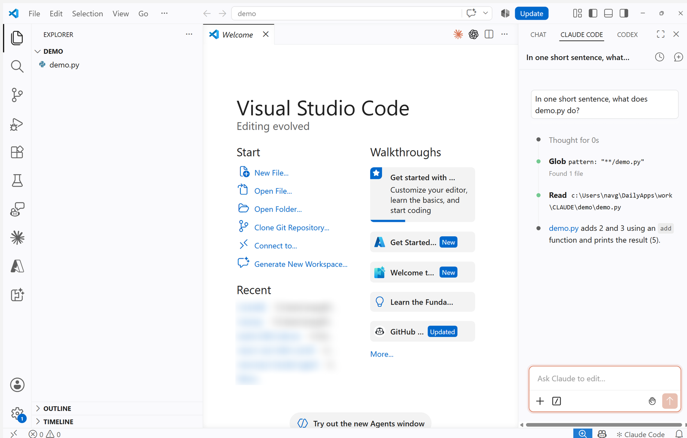Open the "Learn the Funda..." walkthrough
The width and height of the screenshot is (687, 438).
pos(423,302)
